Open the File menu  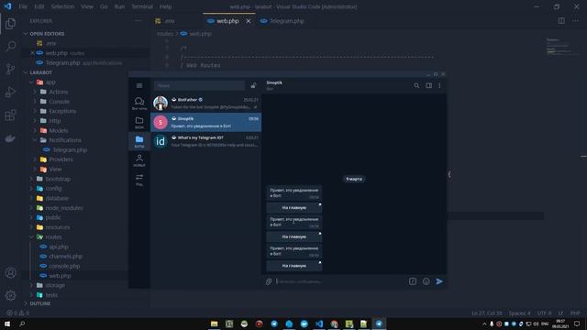[x=23, y=6]
